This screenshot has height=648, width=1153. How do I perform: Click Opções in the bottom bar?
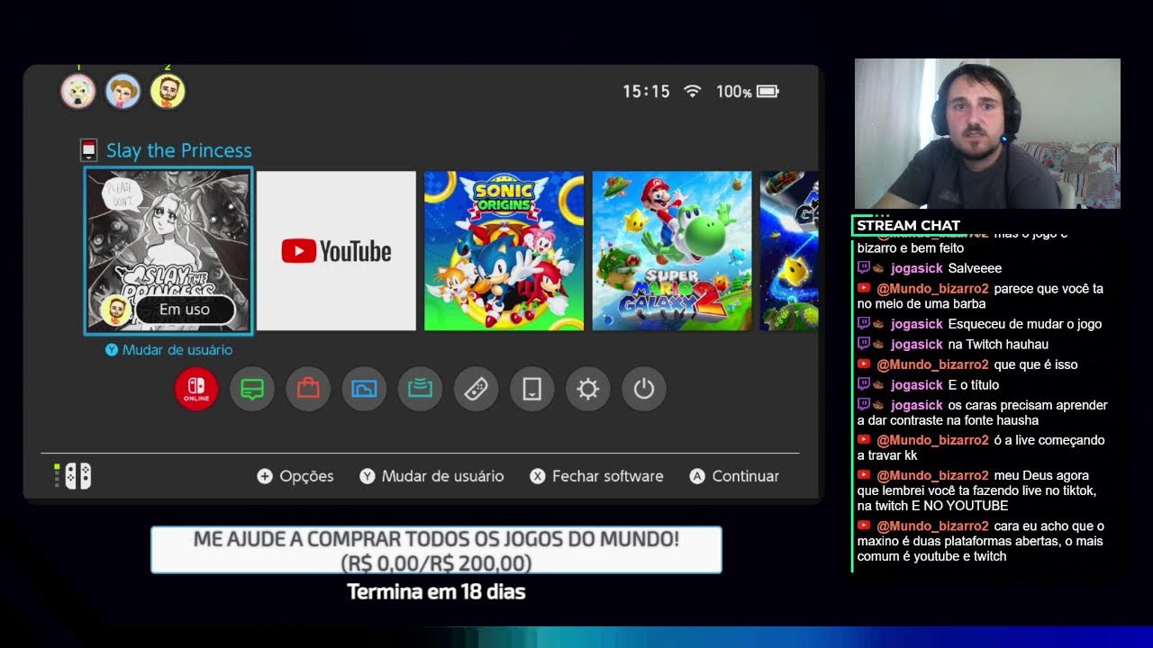[295, 476]
